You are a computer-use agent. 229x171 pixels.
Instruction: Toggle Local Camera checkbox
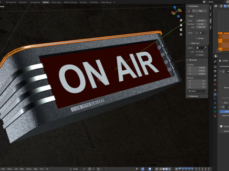[197, 33]
